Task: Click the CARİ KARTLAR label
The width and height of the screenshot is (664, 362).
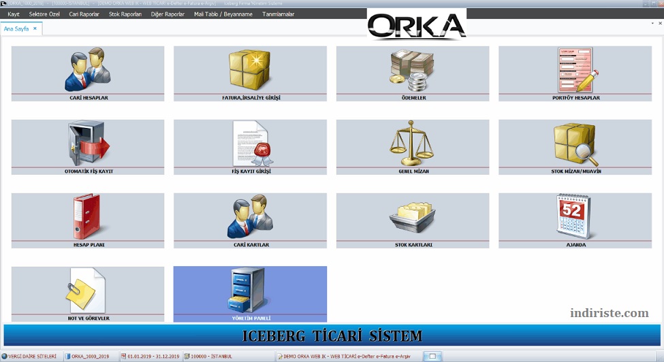Action: (251, 245)
